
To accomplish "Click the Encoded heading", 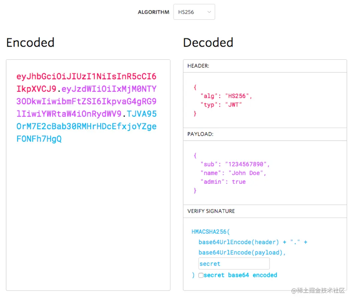I will pos(30,43).
